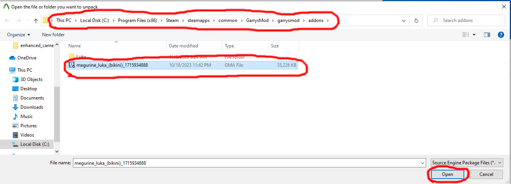Open the Help question mark icon
The width and height of the screenshot is (511, 184).
[501, 35]
